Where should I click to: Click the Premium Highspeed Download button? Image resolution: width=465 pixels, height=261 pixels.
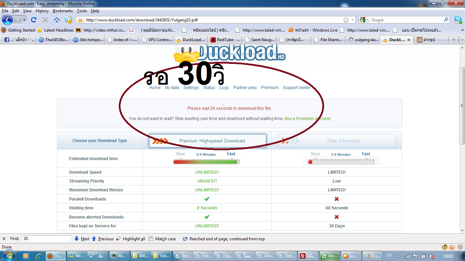(x=208, y=141)
